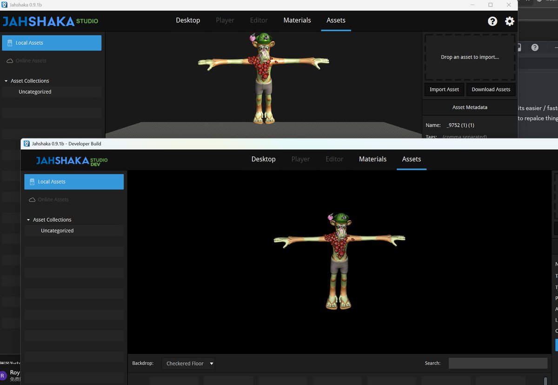Open the Checkered Floor backdrop dropdown
The height and width of the screenshot is (385, 558).
[x=188, y=363]
